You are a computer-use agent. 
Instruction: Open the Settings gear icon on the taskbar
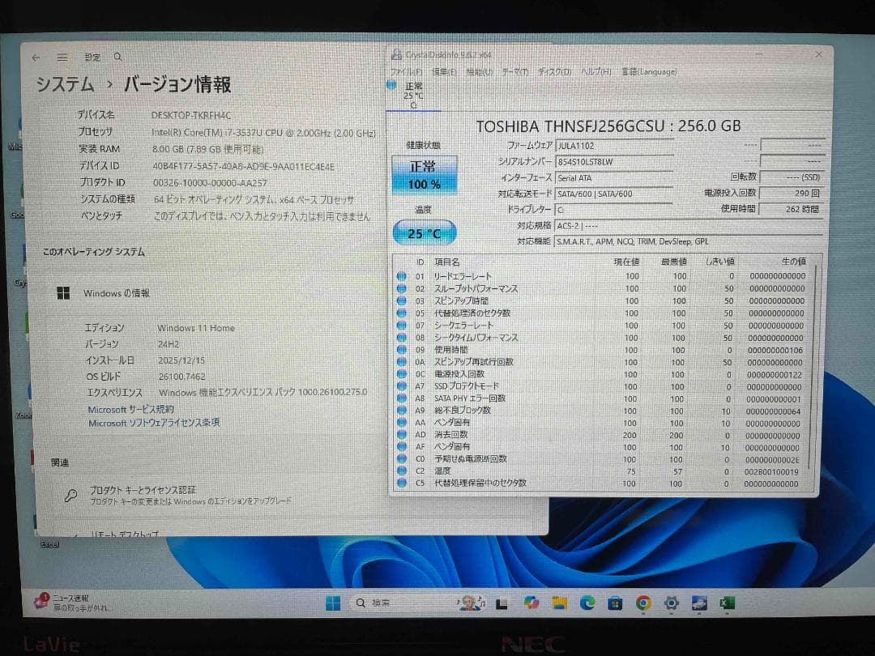[671, 603]
